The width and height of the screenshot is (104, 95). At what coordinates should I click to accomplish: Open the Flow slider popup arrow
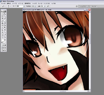point(45,6)
